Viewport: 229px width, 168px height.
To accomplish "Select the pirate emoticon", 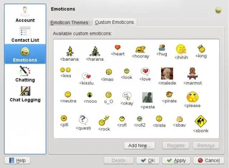I will pyautogui.click(x=169, y=95).
